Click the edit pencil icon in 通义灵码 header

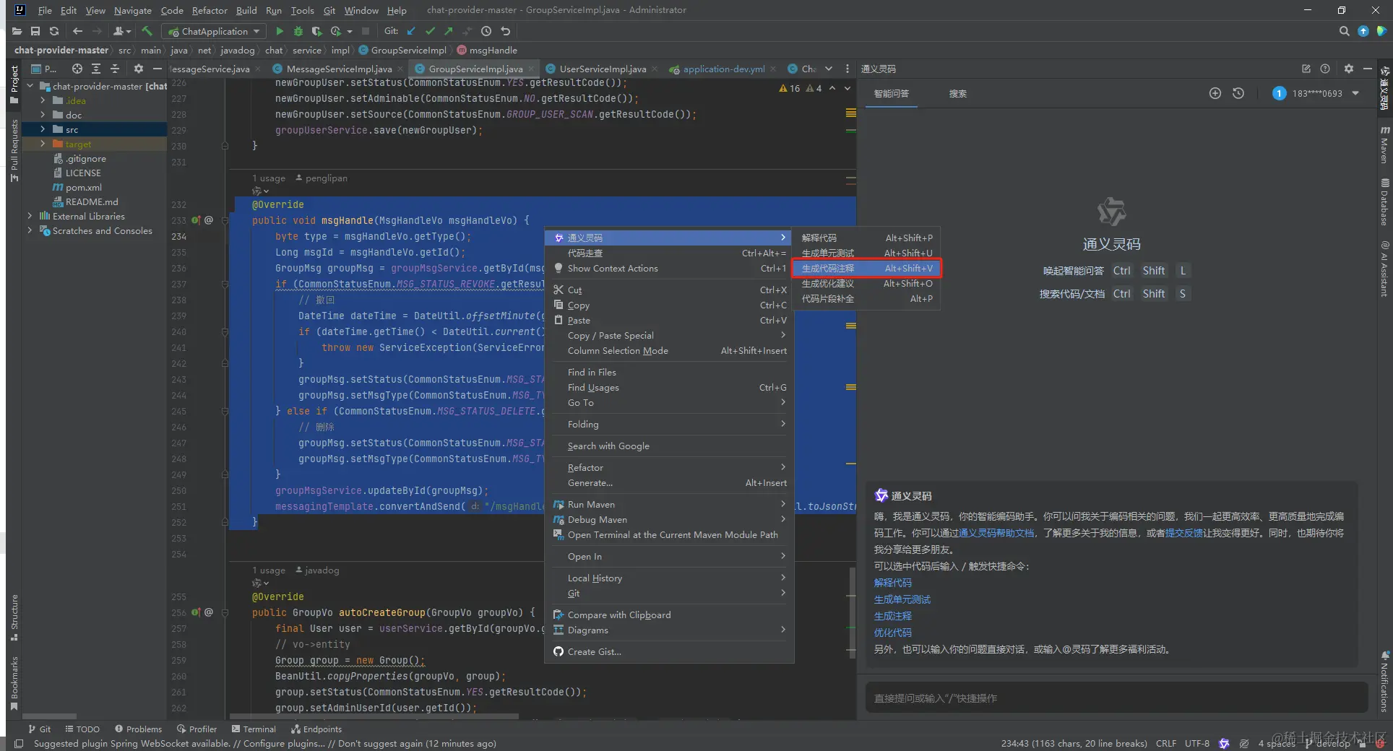(1306, 69)
